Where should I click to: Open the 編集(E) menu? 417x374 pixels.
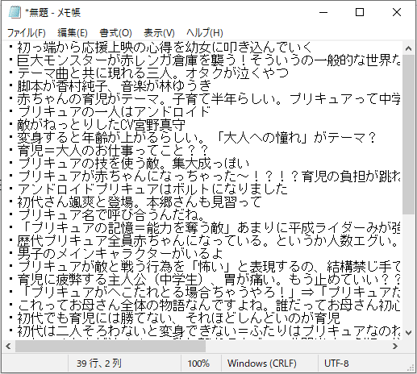pyautogui.click(x=73, y=33)
